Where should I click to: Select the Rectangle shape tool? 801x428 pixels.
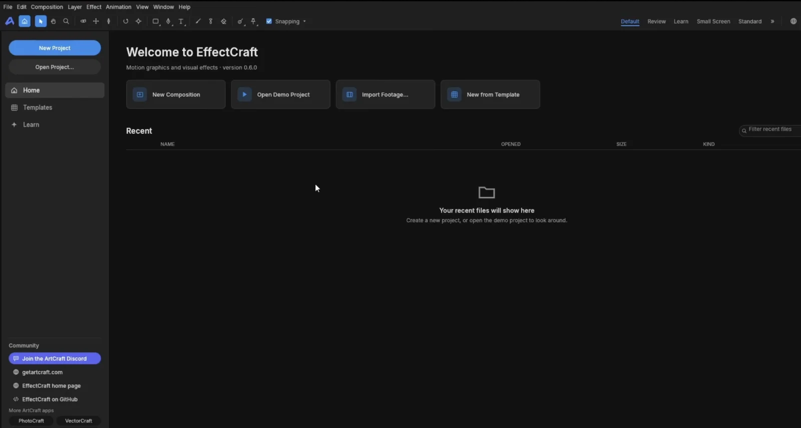pyautogui.click(x=156, y=21)
